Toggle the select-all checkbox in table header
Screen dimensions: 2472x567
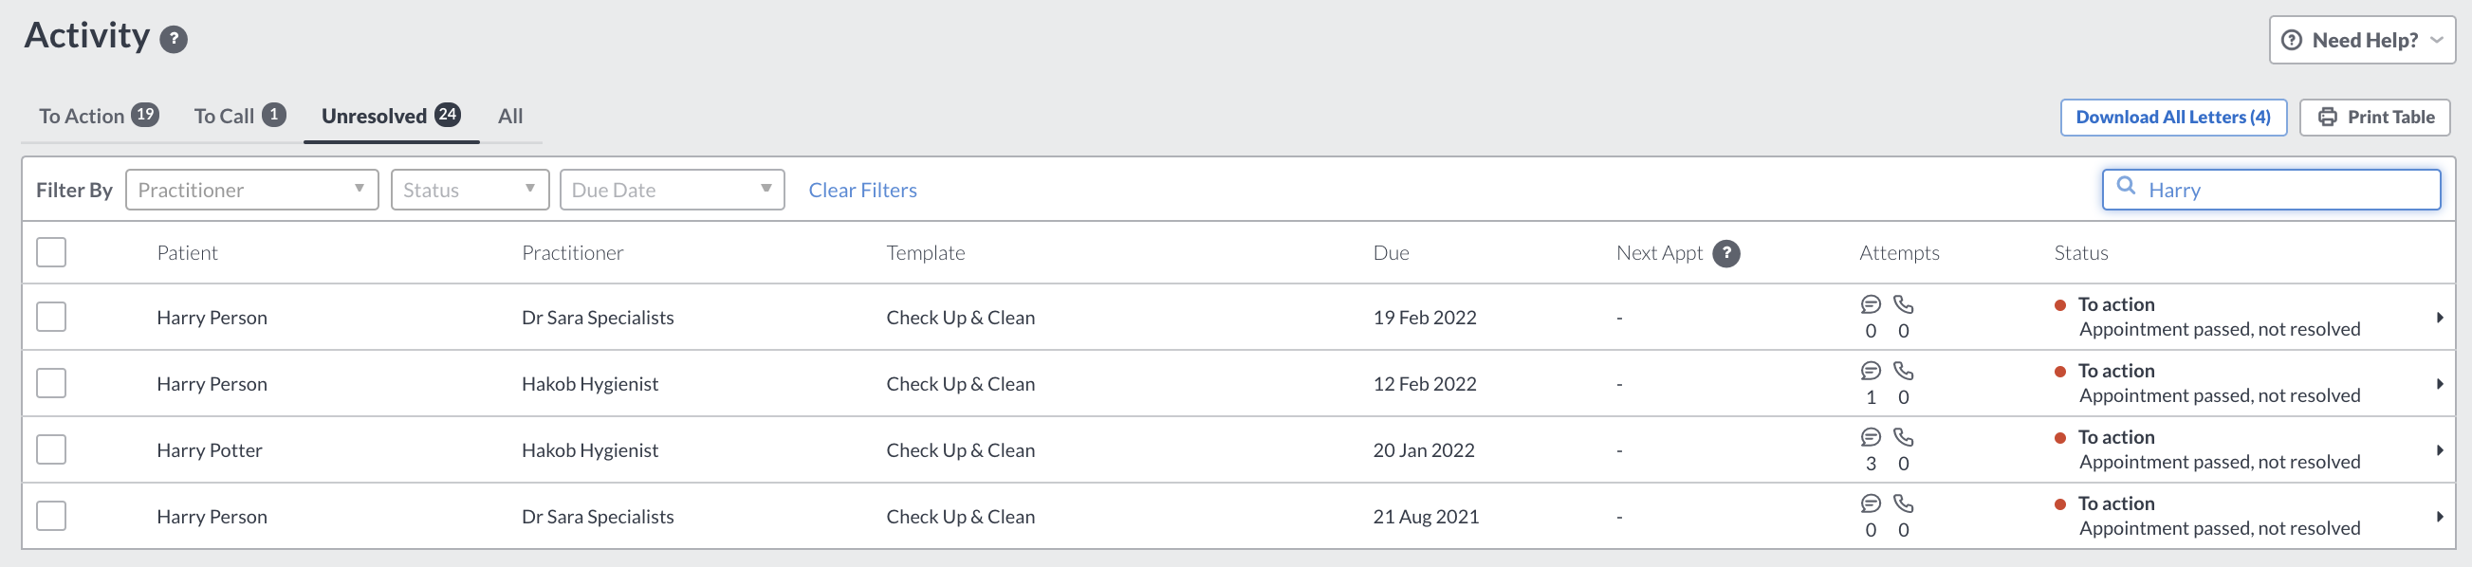pos(51,252)
